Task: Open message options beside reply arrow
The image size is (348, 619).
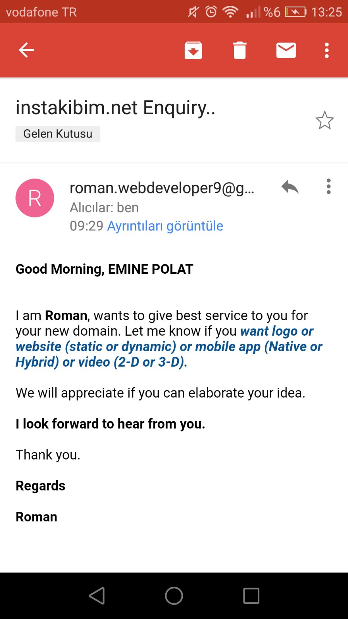Action: coord(329,186)
